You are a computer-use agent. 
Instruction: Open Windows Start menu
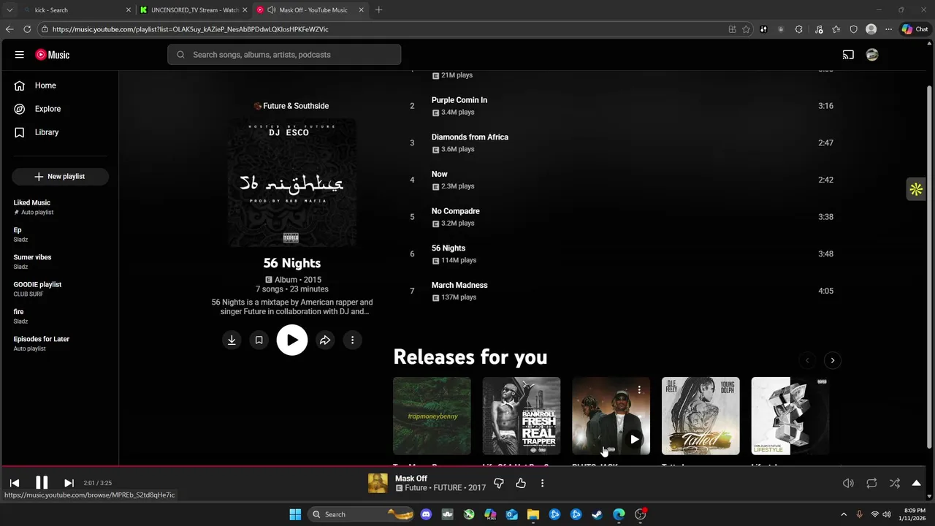click(295, 514)
